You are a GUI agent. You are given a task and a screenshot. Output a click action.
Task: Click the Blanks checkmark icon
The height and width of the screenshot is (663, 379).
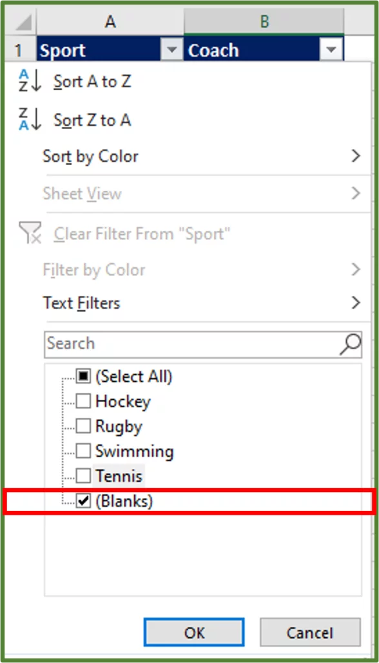point(83,500)
